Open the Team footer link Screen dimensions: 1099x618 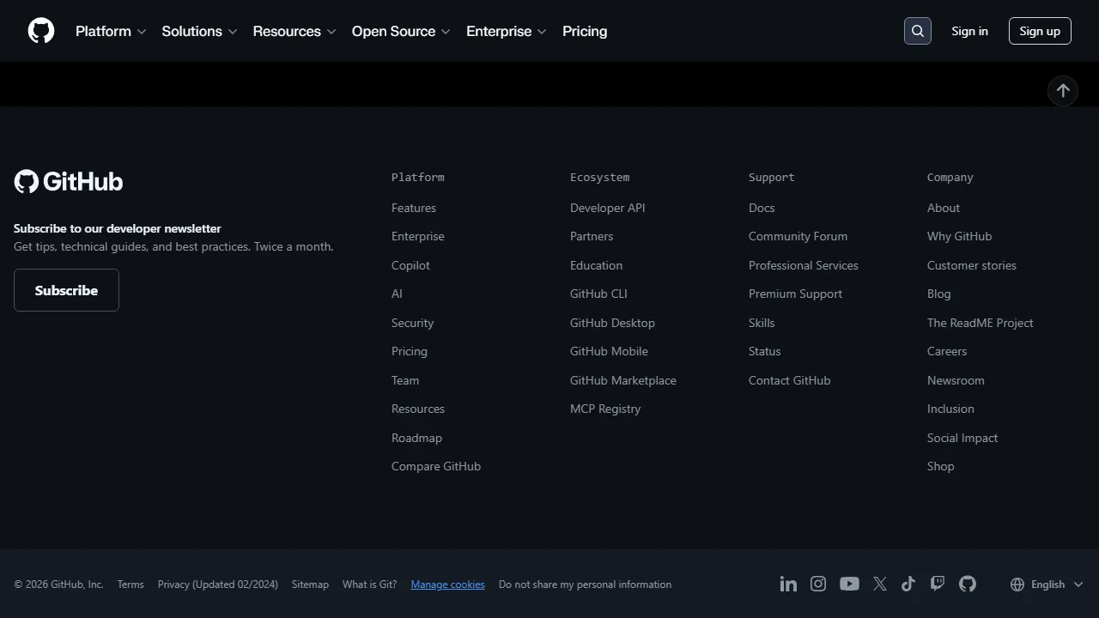[405, 380]
